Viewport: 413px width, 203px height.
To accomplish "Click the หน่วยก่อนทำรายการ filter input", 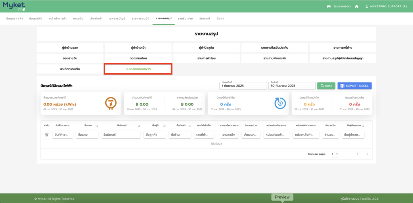I will (277, 135).
